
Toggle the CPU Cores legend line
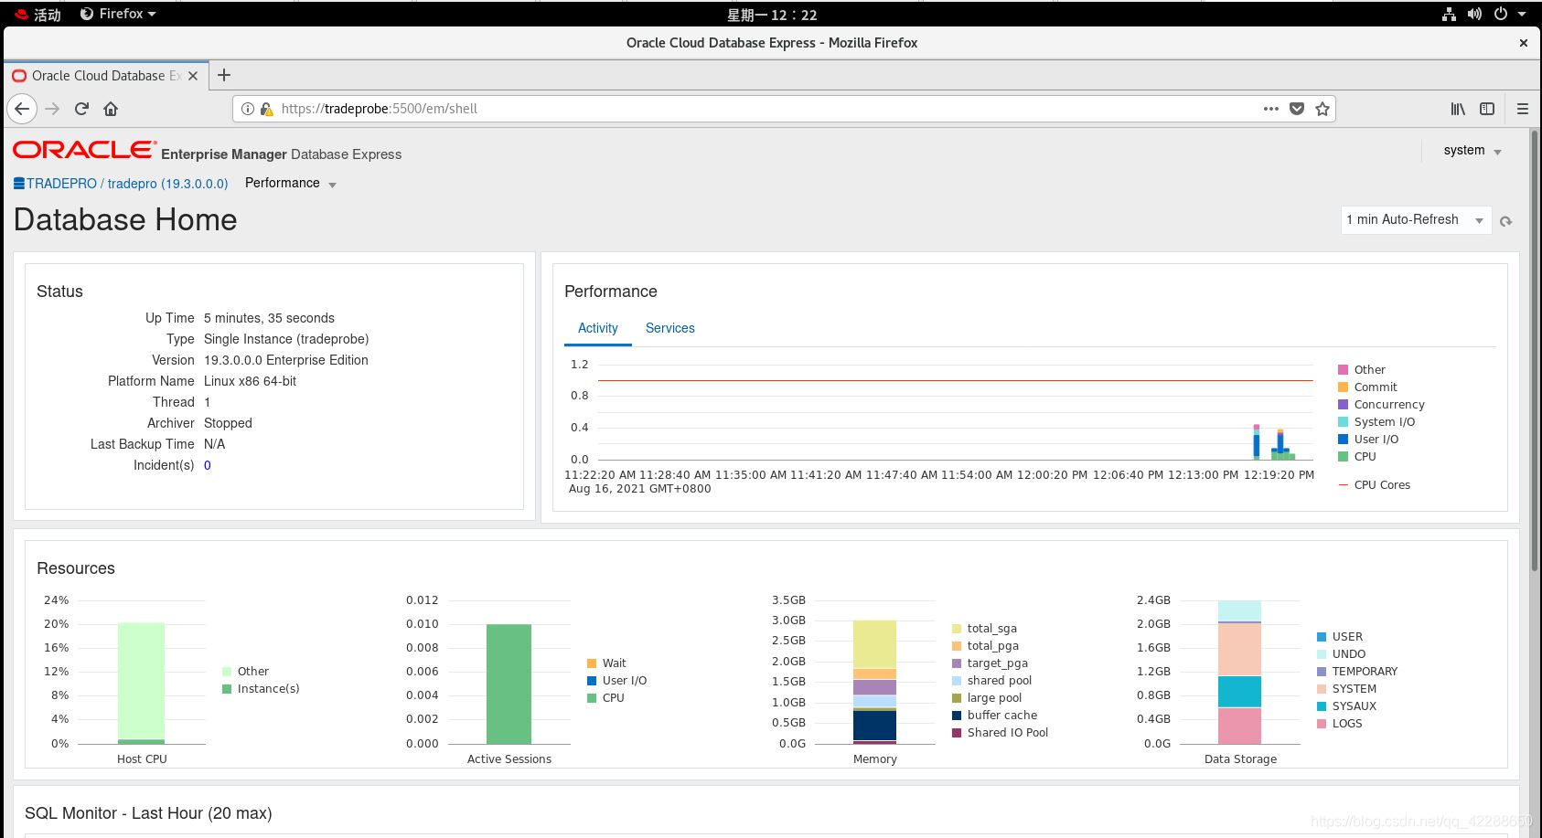coord(1343,485)
